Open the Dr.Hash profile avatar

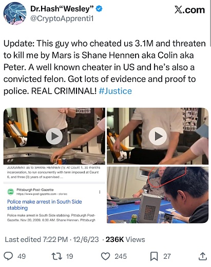[x=15, y=14]
